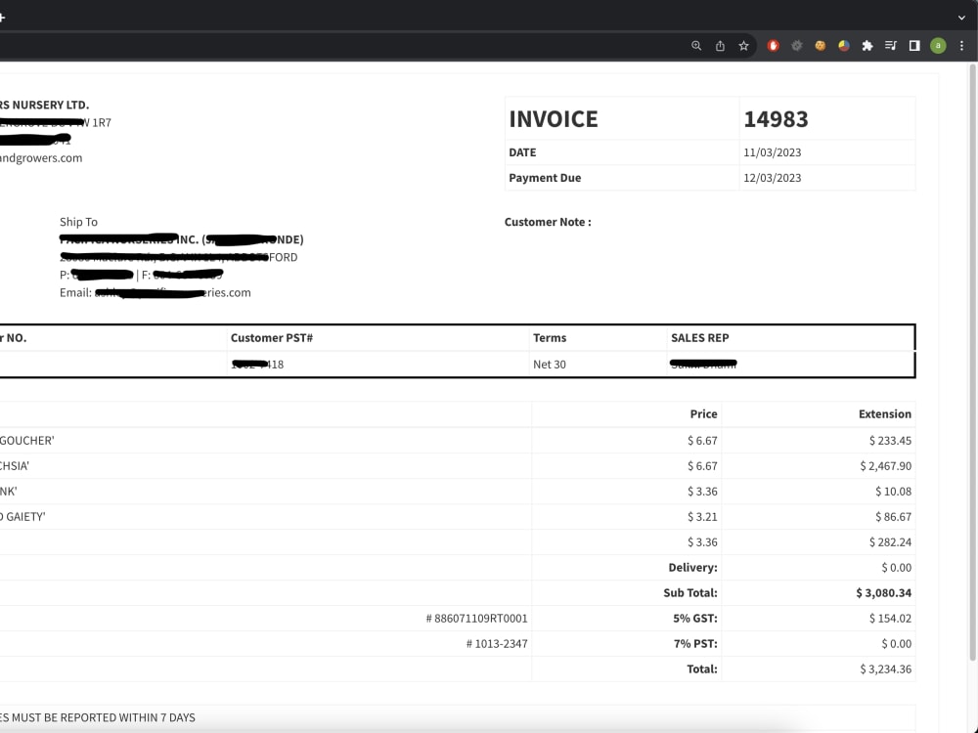This screenshot has width=978, height=733.
Task: Select the extension amount $ 2,467.90
Action: click(886, 466)
